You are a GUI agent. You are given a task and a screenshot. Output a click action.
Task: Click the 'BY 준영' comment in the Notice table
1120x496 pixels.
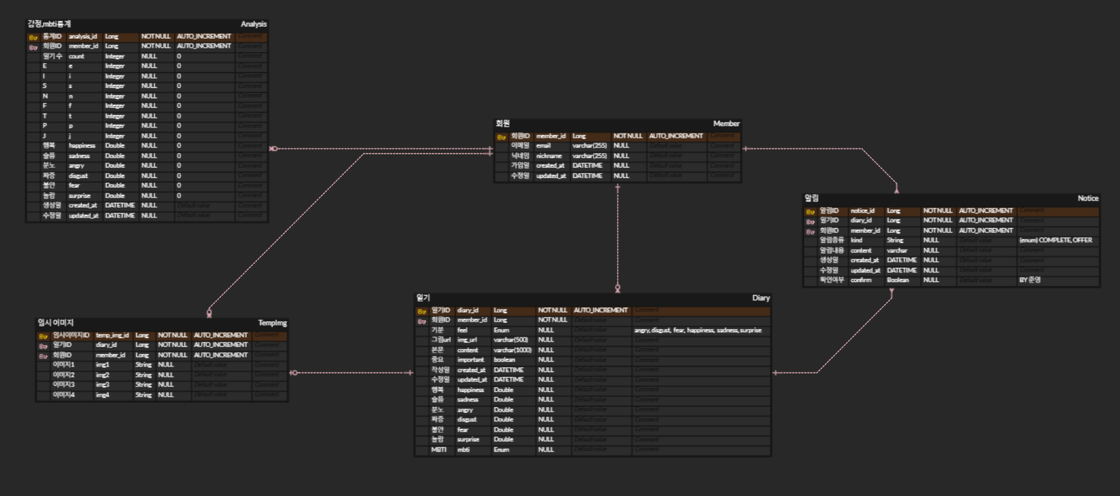tap(1030, 281)
